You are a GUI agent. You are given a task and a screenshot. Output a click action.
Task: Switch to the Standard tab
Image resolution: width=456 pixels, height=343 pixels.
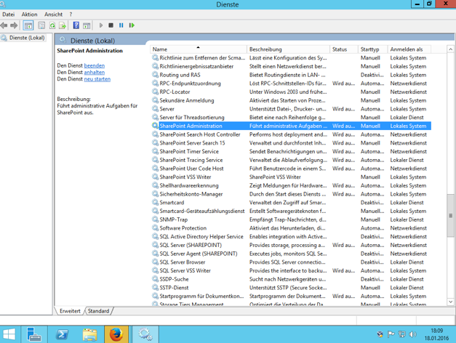pyautogui.click(x=99, y=311)
